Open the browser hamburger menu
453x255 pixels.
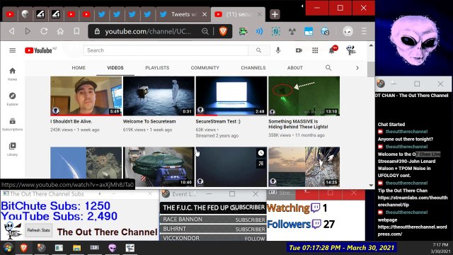point(364,31)
